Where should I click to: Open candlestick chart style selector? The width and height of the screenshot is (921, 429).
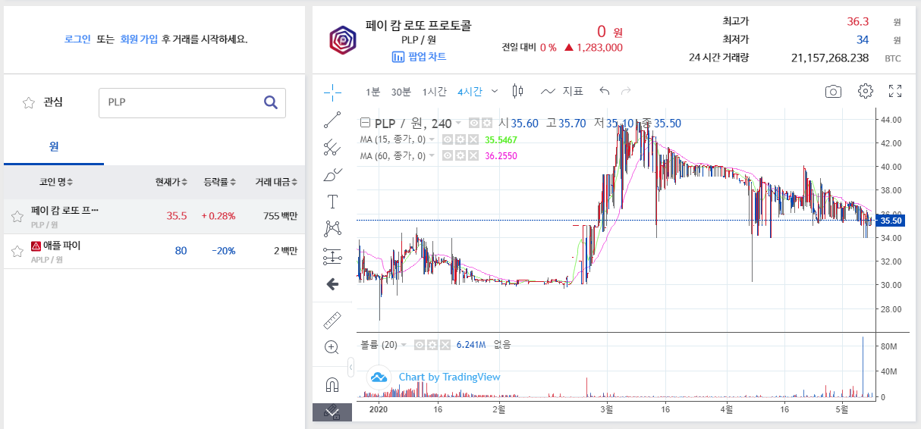point(518,92)
